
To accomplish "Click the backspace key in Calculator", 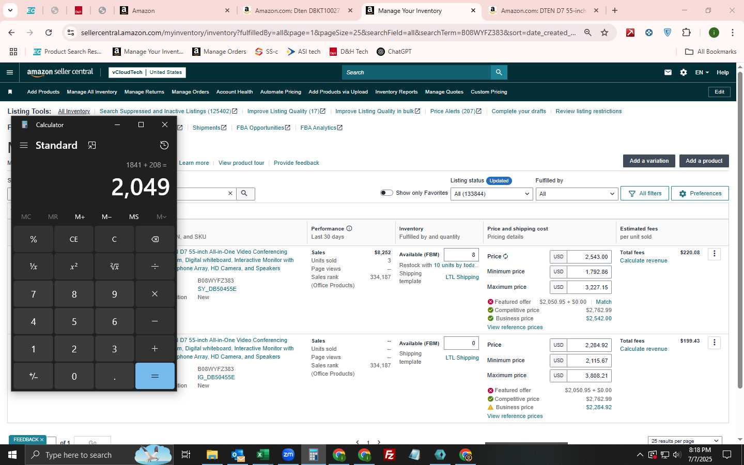I will (x=155, y=239).
